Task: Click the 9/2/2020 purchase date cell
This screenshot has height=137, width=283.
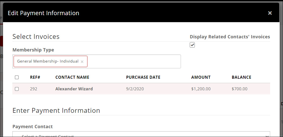Action: [135, 89]
